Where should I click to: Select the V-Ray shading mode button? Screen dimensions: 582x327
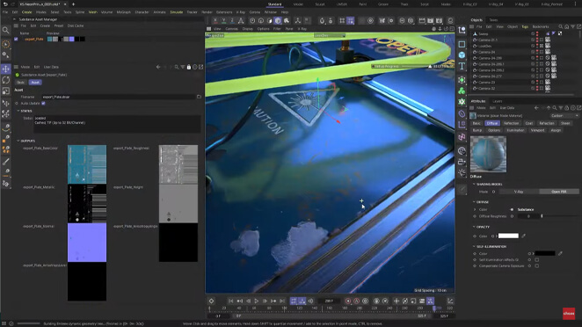(x=519, y=192)
